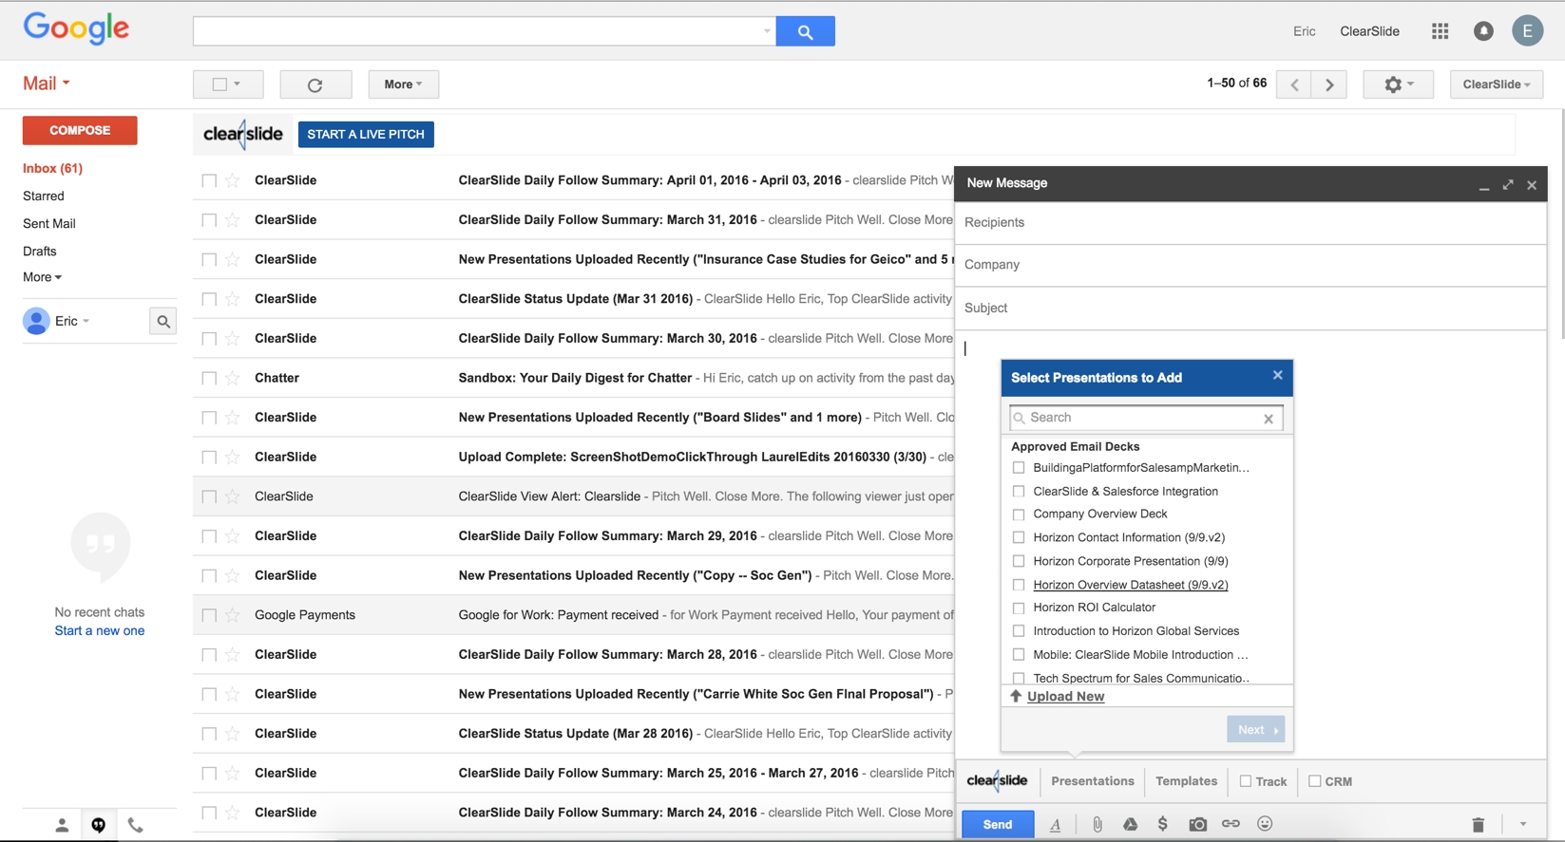Open the ClearSlide toolbar dropdown
This screenshot has height=842, width=1565.
point(1497,84)
